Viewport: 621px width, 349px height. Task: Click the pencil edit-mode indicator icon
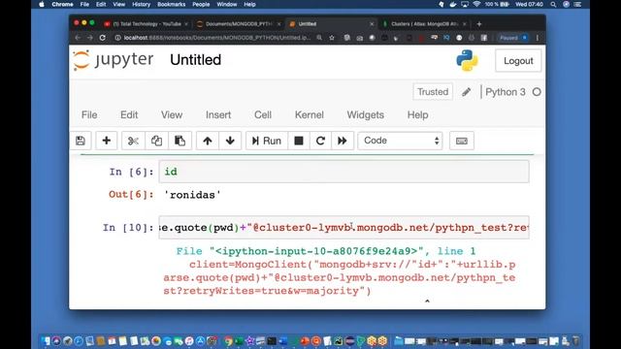(x=466, y=92)
